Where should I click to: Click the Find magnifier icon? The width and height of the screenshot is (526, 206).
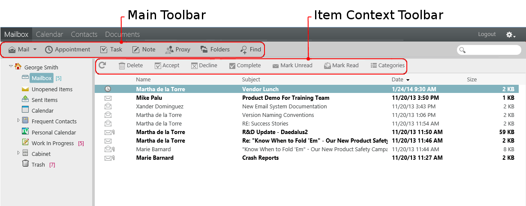(x=243, y=50)
